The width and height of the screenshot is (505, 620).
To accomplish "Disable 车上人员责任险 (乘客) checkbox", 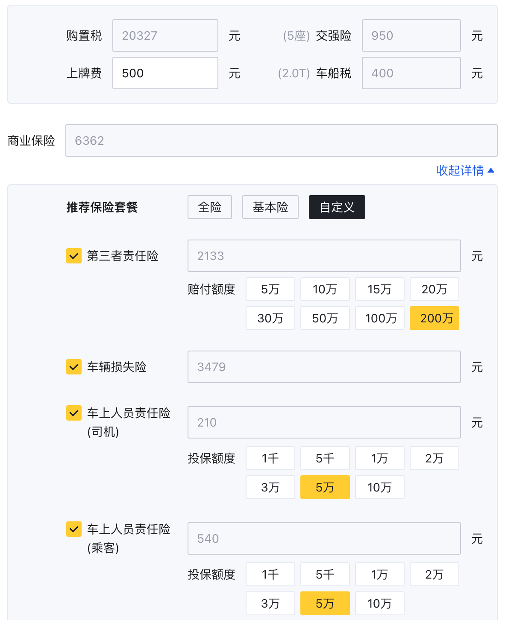I will pos(74,529).
